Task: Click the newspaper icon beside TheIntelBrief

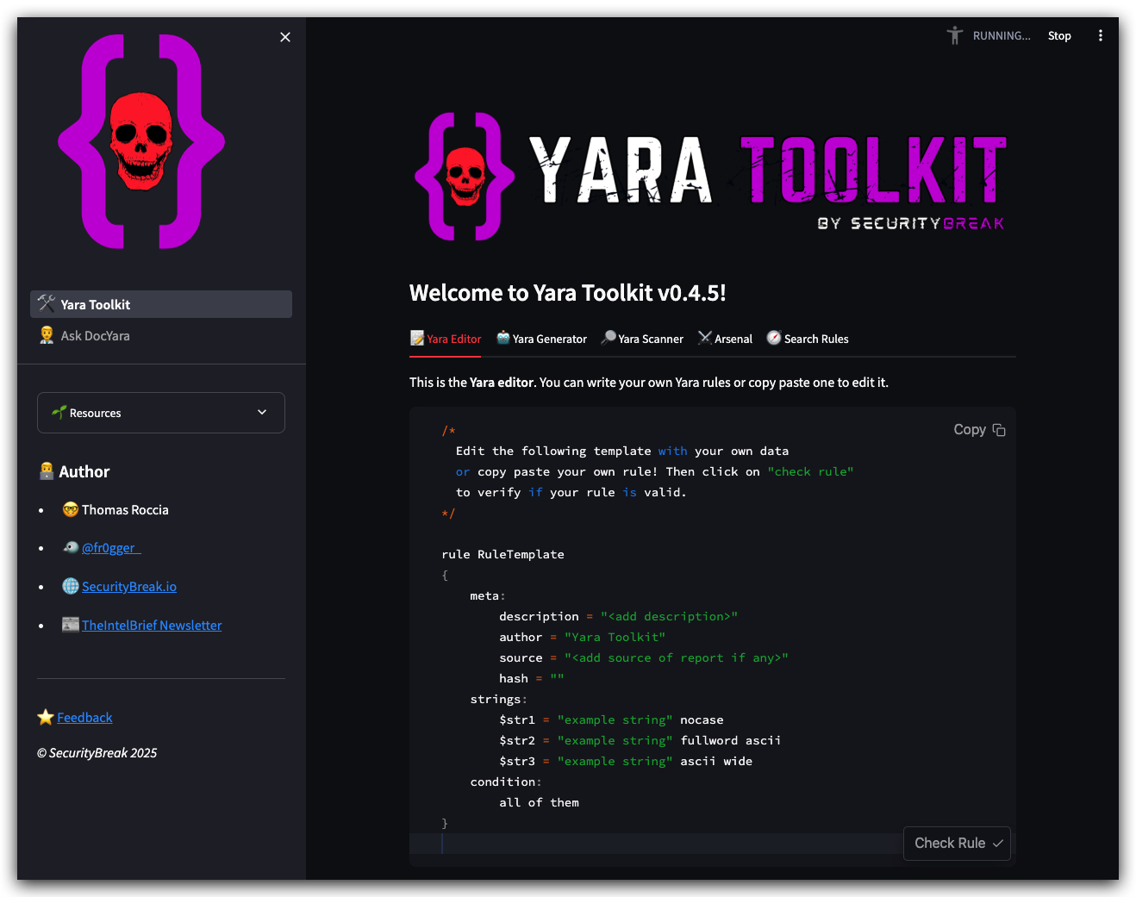Action: 71,624
